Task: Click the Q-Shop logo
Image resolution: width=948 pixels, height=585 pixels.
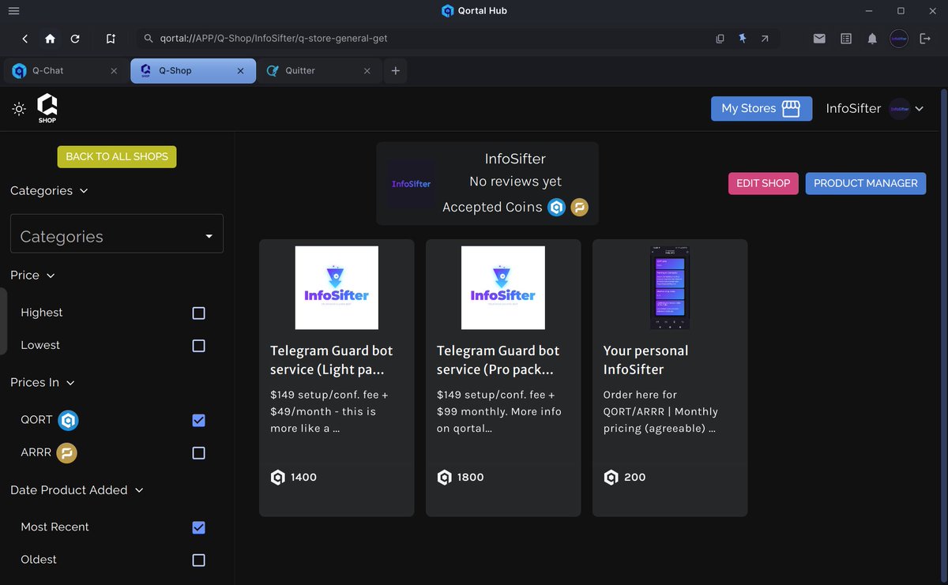Action: (47, 108)
